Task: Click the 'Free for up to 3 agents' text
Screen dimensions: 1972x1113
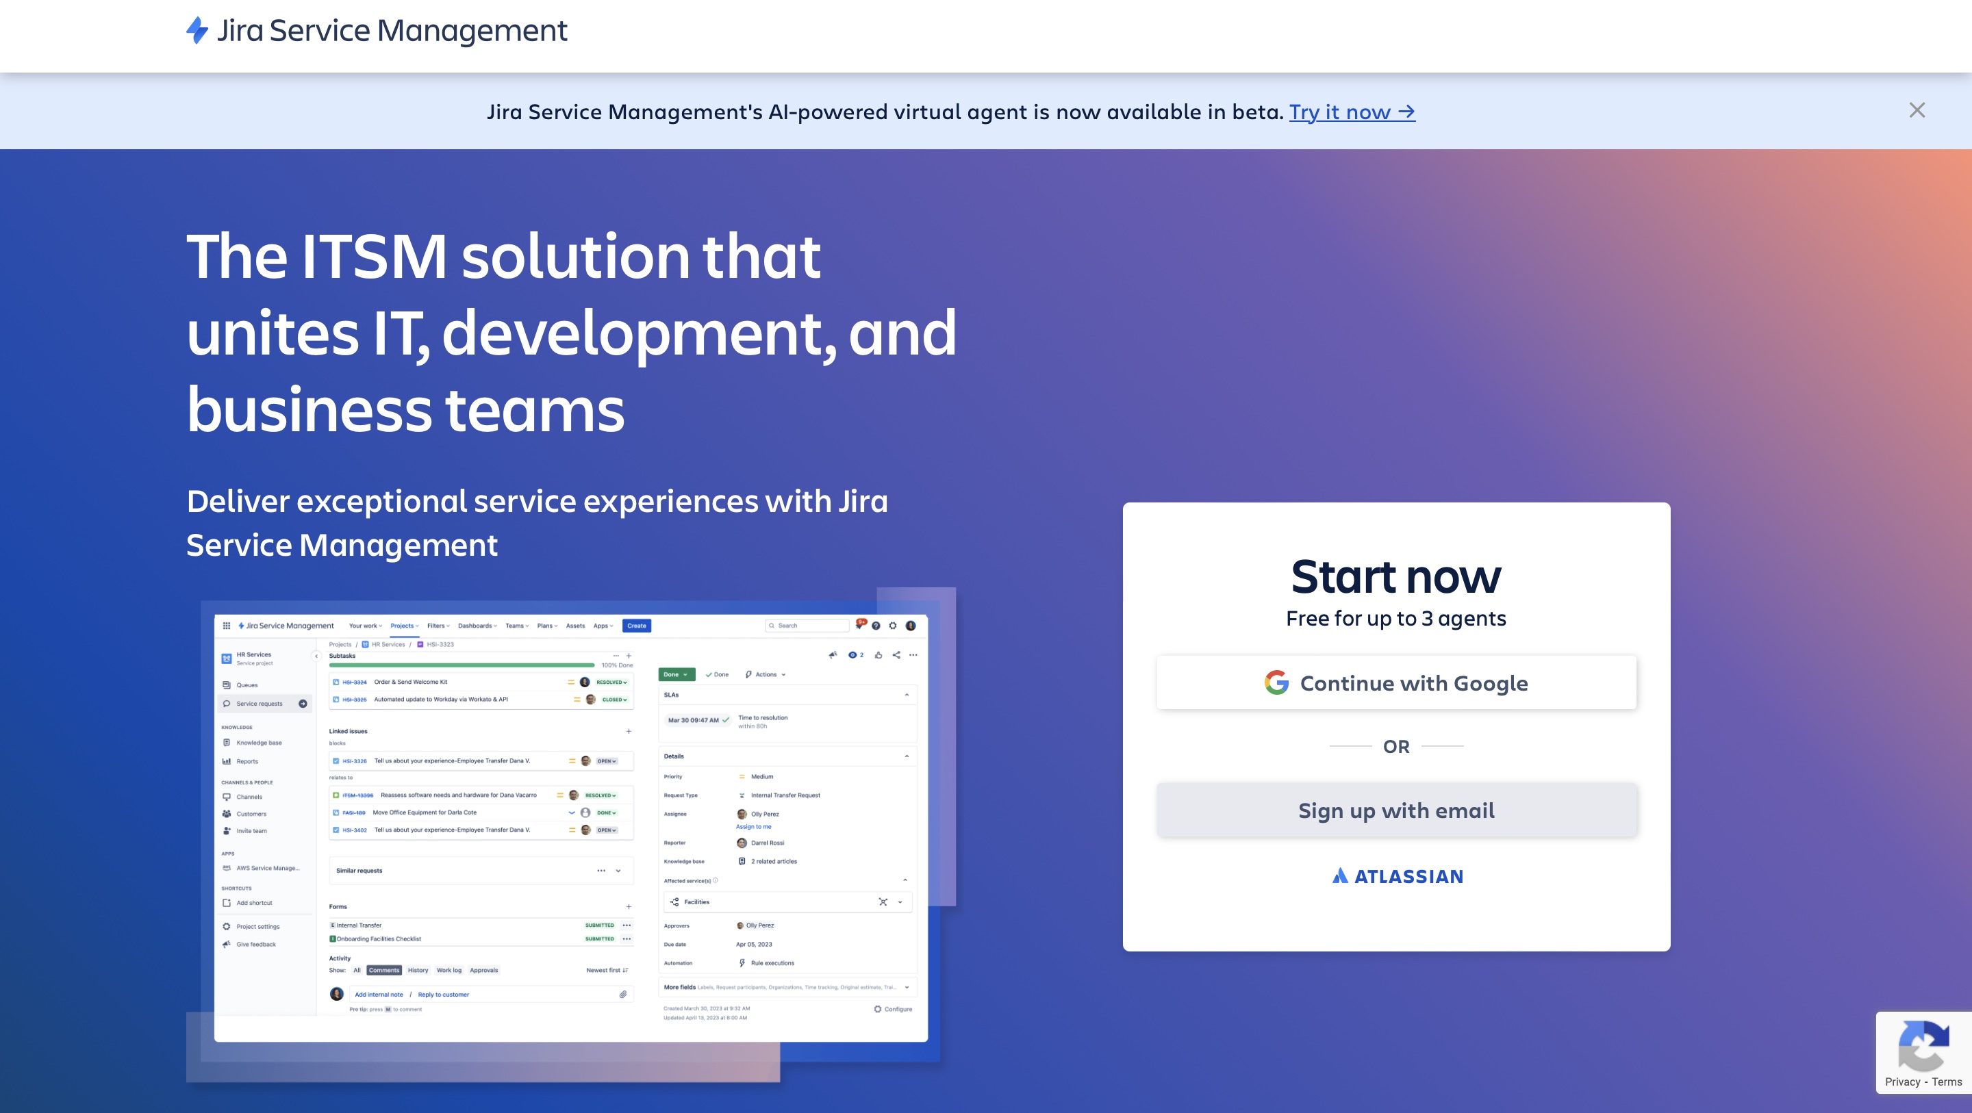Action: point(1395,617)
